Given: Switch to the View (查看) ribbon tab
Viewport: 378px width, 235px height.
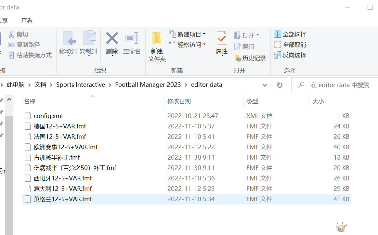Looking at the screenshot, I should coord(27,21).
